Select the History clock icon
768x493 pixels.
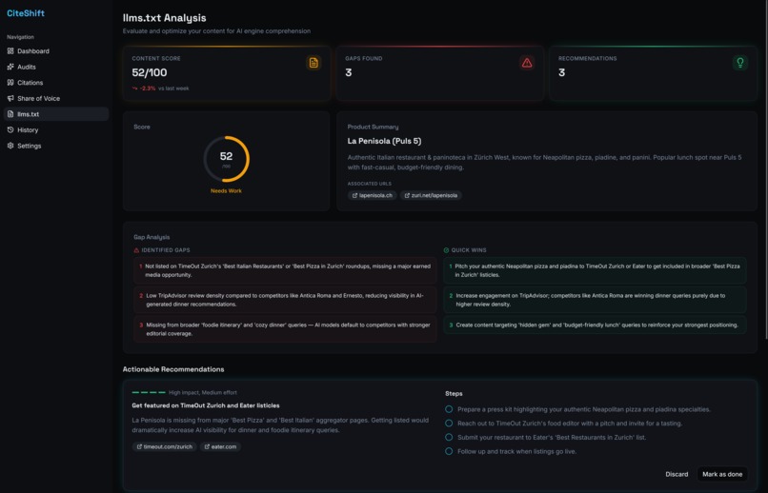pos(10,129)
